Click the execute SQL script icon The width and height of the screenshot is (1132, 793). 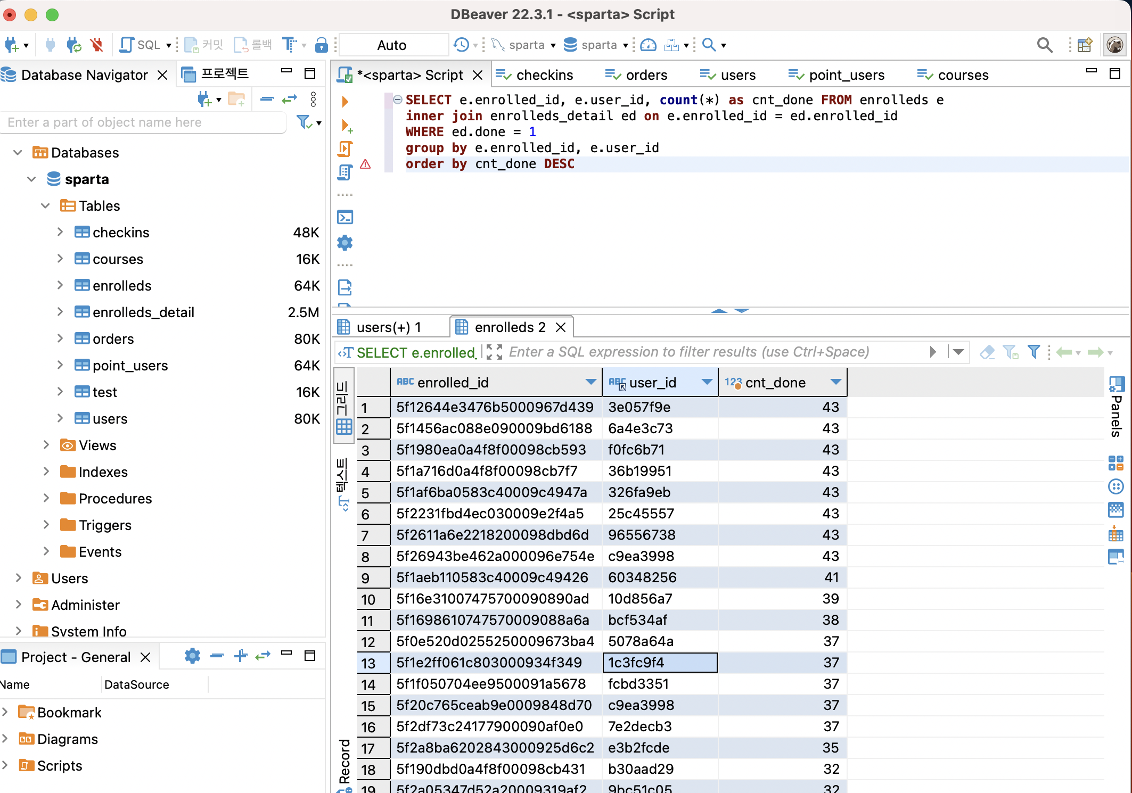345,149
